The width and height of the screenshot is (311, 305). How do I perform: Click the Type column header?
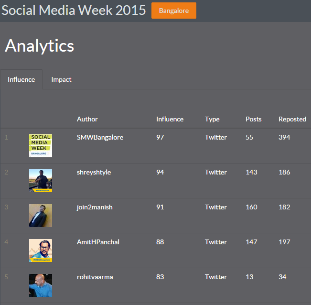click(212, 119)
